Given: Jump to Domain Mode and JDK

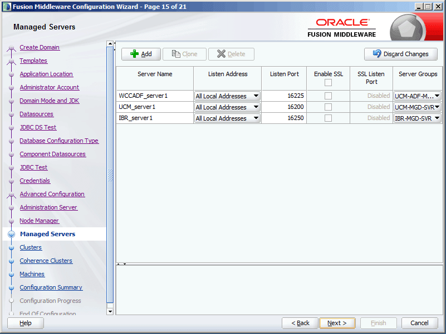Looking at the screenshot, I should (x=50, y=101).
